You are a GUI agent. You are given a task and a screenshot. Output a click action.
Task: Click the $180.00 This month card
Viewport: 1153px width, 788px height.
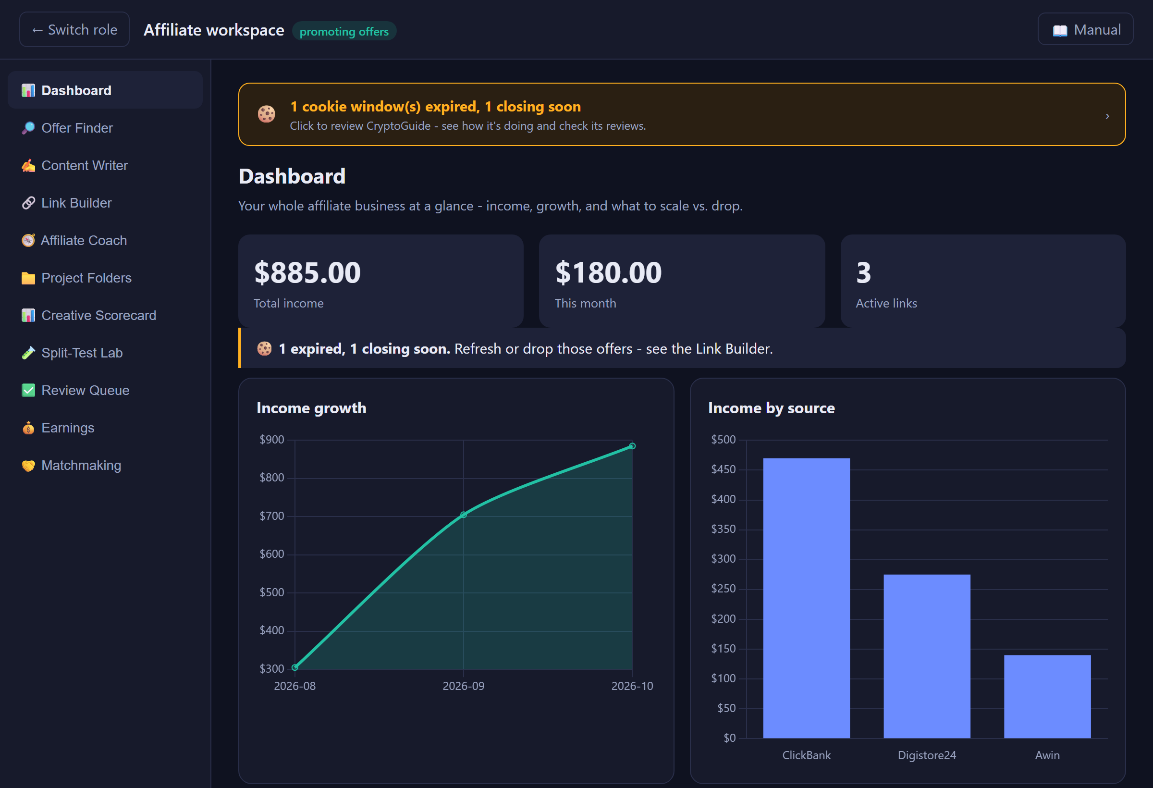681,281
